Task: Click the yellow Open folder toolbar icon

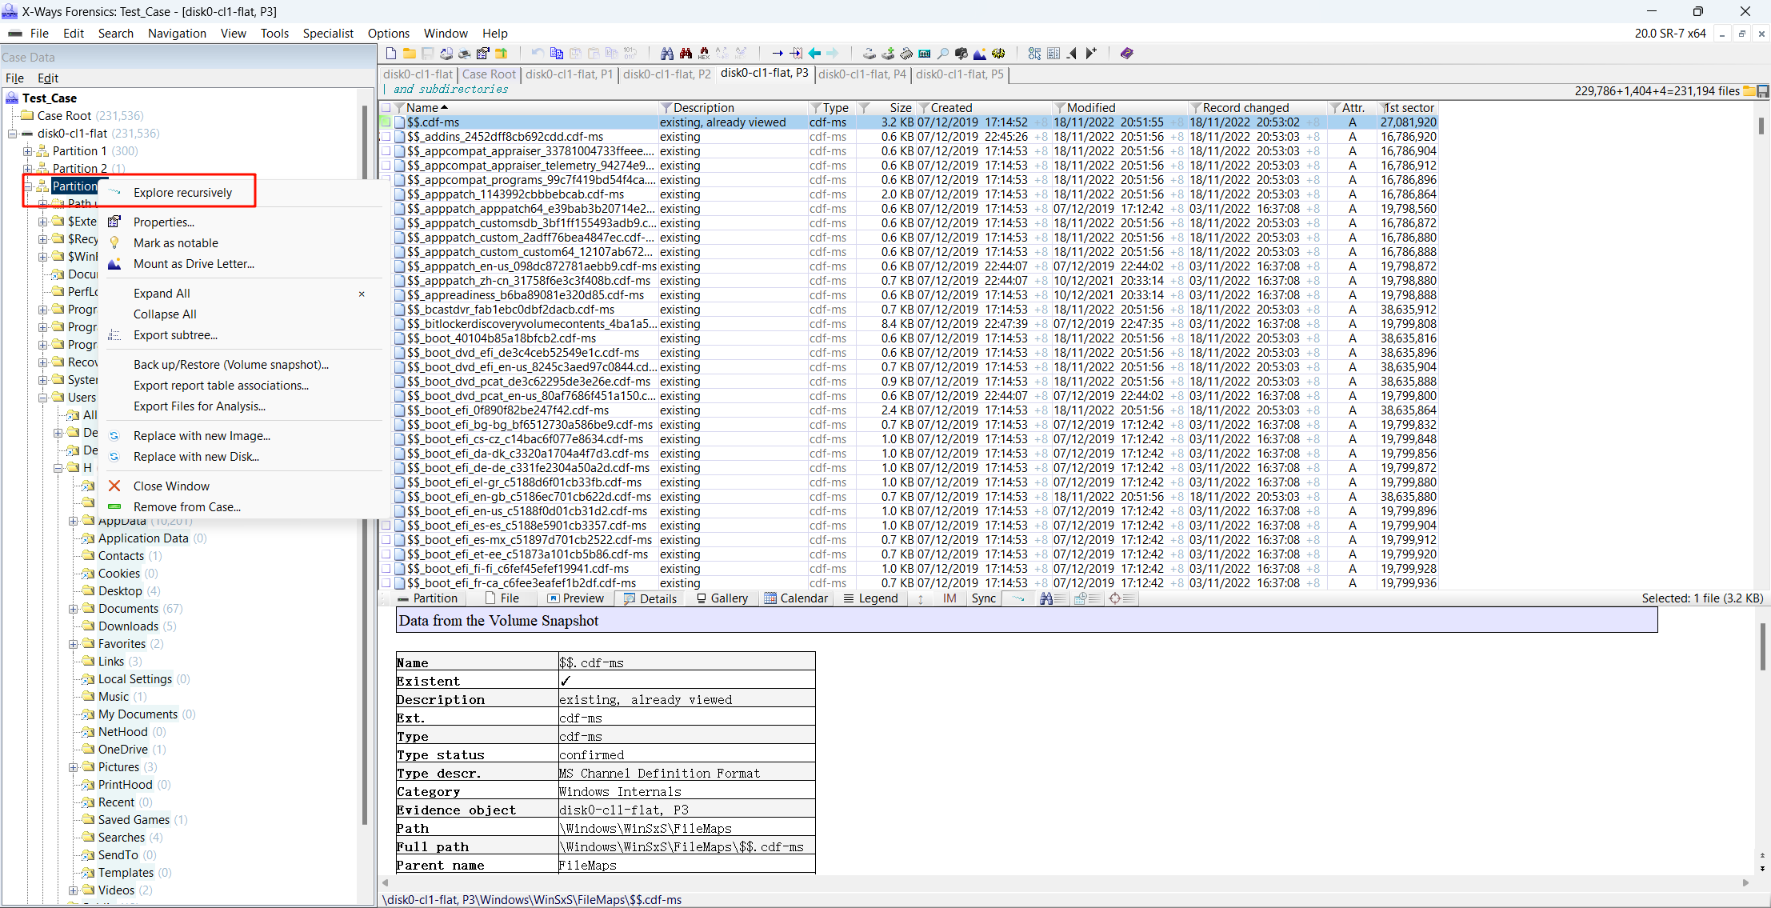Action: point(409,54)
